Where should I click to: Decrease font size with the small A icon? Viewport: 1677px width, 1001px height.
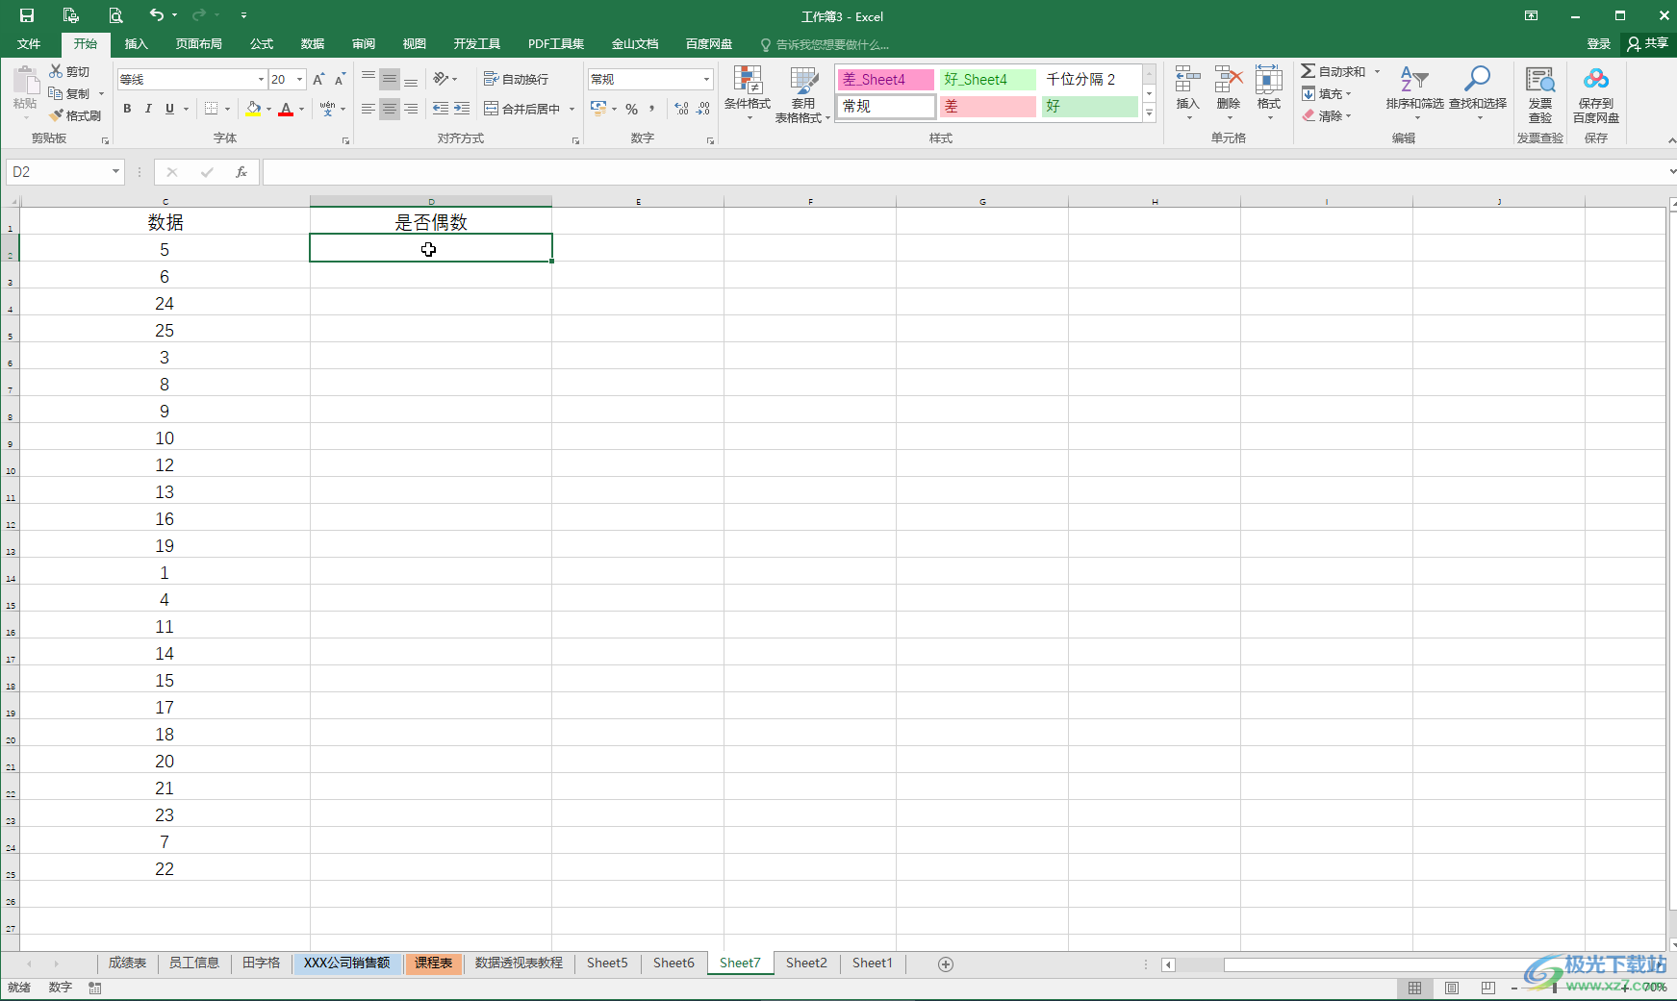340,79
